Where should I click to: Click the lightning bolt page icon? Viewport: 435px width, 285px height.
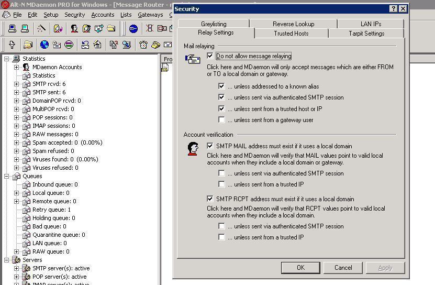click(x=97, y=45)
